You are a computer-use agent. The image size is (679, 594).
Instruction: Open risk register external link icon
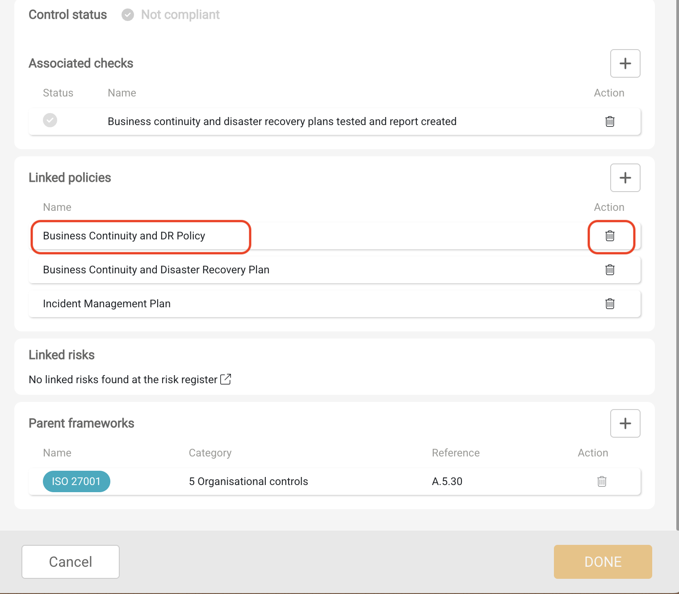(x=226, y=379)
